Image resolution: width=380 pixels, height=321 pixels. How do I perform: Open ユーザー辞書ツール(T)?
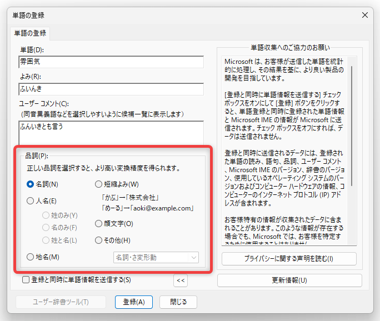[x=61, y=302]
